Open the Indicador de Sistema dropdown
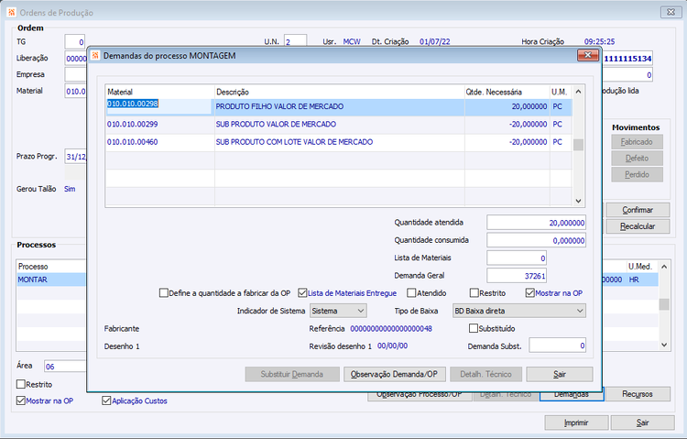Viewport: 687px width, 439px height. click(x=338, y=311)
